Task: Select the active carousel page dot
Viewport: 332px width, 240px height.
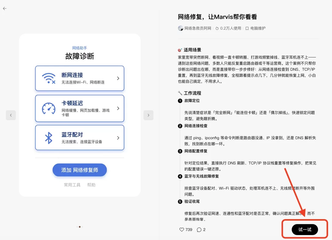Action: tap(80, 227)
